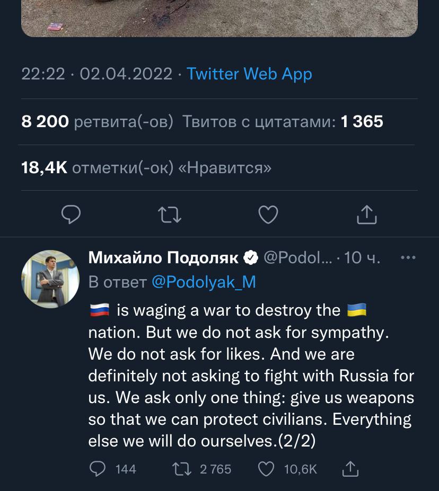Screen dimensions: 439x491
Task: Retweet the main tweet using the arrows icon
Action: click(x=170, y=215)
